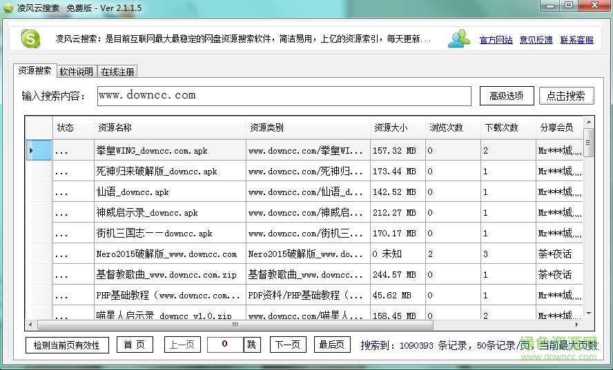The height and width of the screenshot is (370, 613).
Task: Click the row selector arrow for the first row
Action: tap(31, 150)
